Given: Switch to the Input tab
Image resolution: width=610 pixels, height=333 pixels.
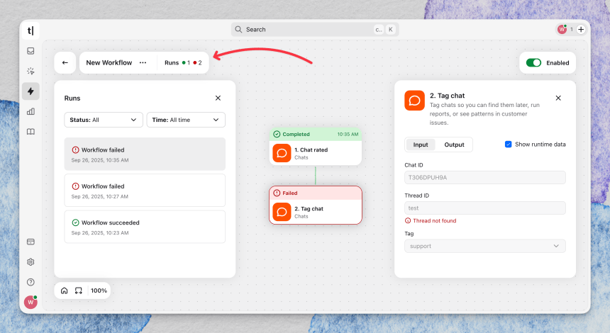Looking at the screenshot, I should 421,145.
